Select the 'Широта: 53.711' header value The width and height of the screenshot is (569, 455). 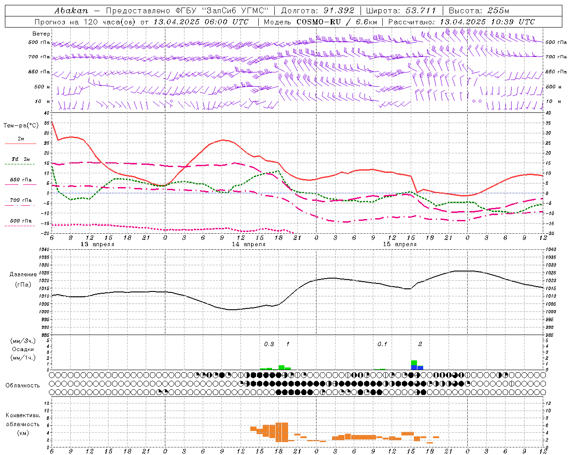point(401,10)
